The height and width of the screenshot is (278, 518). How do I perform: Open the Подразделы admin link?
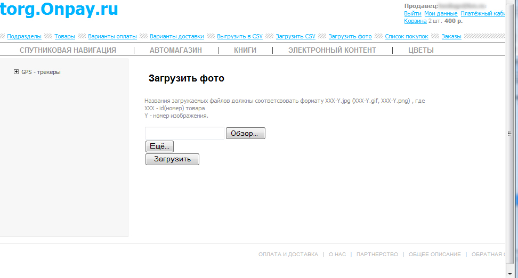[x=24, y=36]
